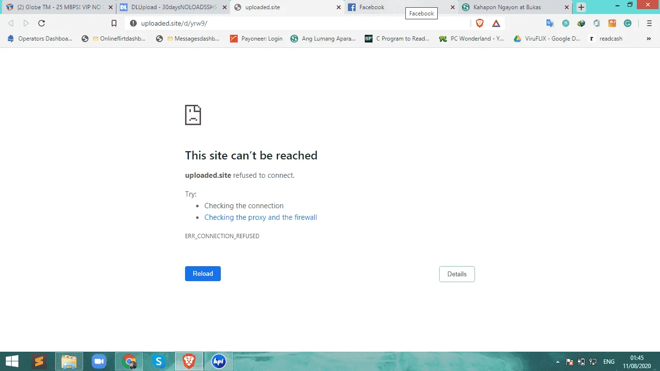Open the PC Wonderland bookmark
This screenshot has height=371, width=660.
(x=472, y=39)
